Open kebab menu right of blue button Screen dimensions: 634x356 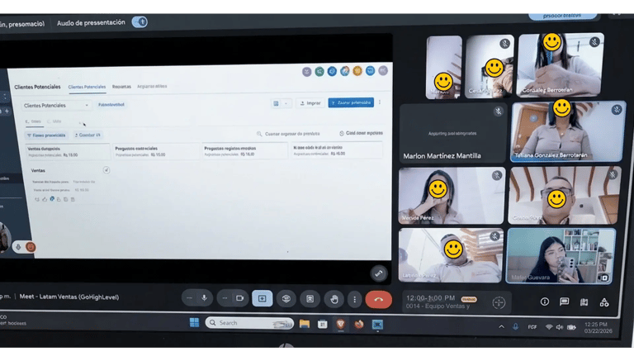pyautogui.click(x=380, y=102)
